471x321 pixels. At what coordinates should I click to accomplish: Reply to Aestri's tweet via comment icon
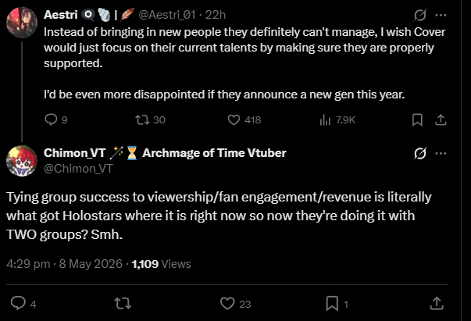pos(51,119)
